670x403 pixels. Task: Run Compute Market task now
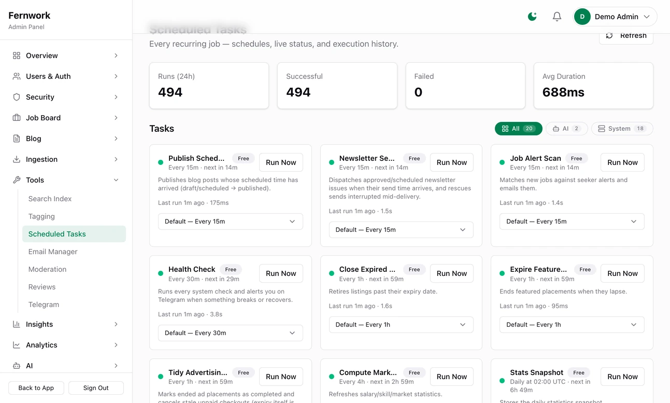coord(452,377)
